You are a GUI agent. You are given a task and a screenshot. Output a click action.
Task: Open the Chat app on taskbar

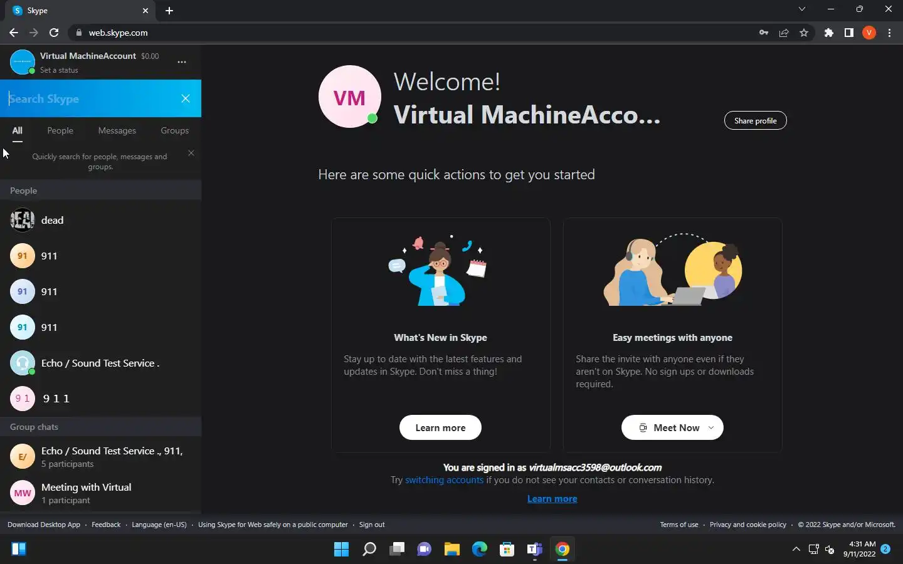tap(425, 549)
